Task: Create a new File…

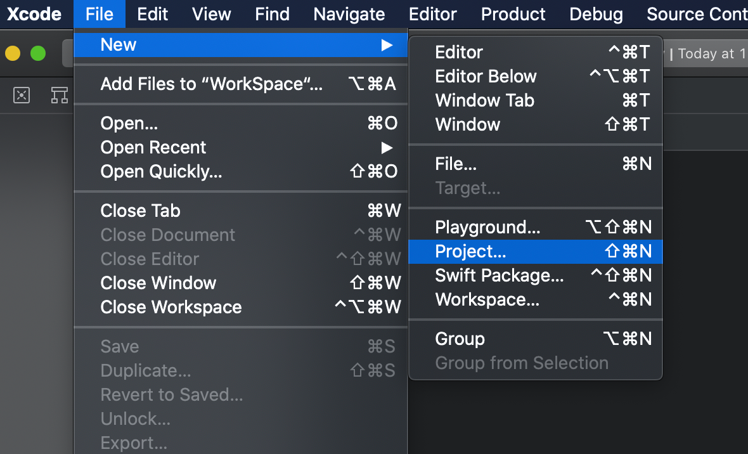Action: 536,164
